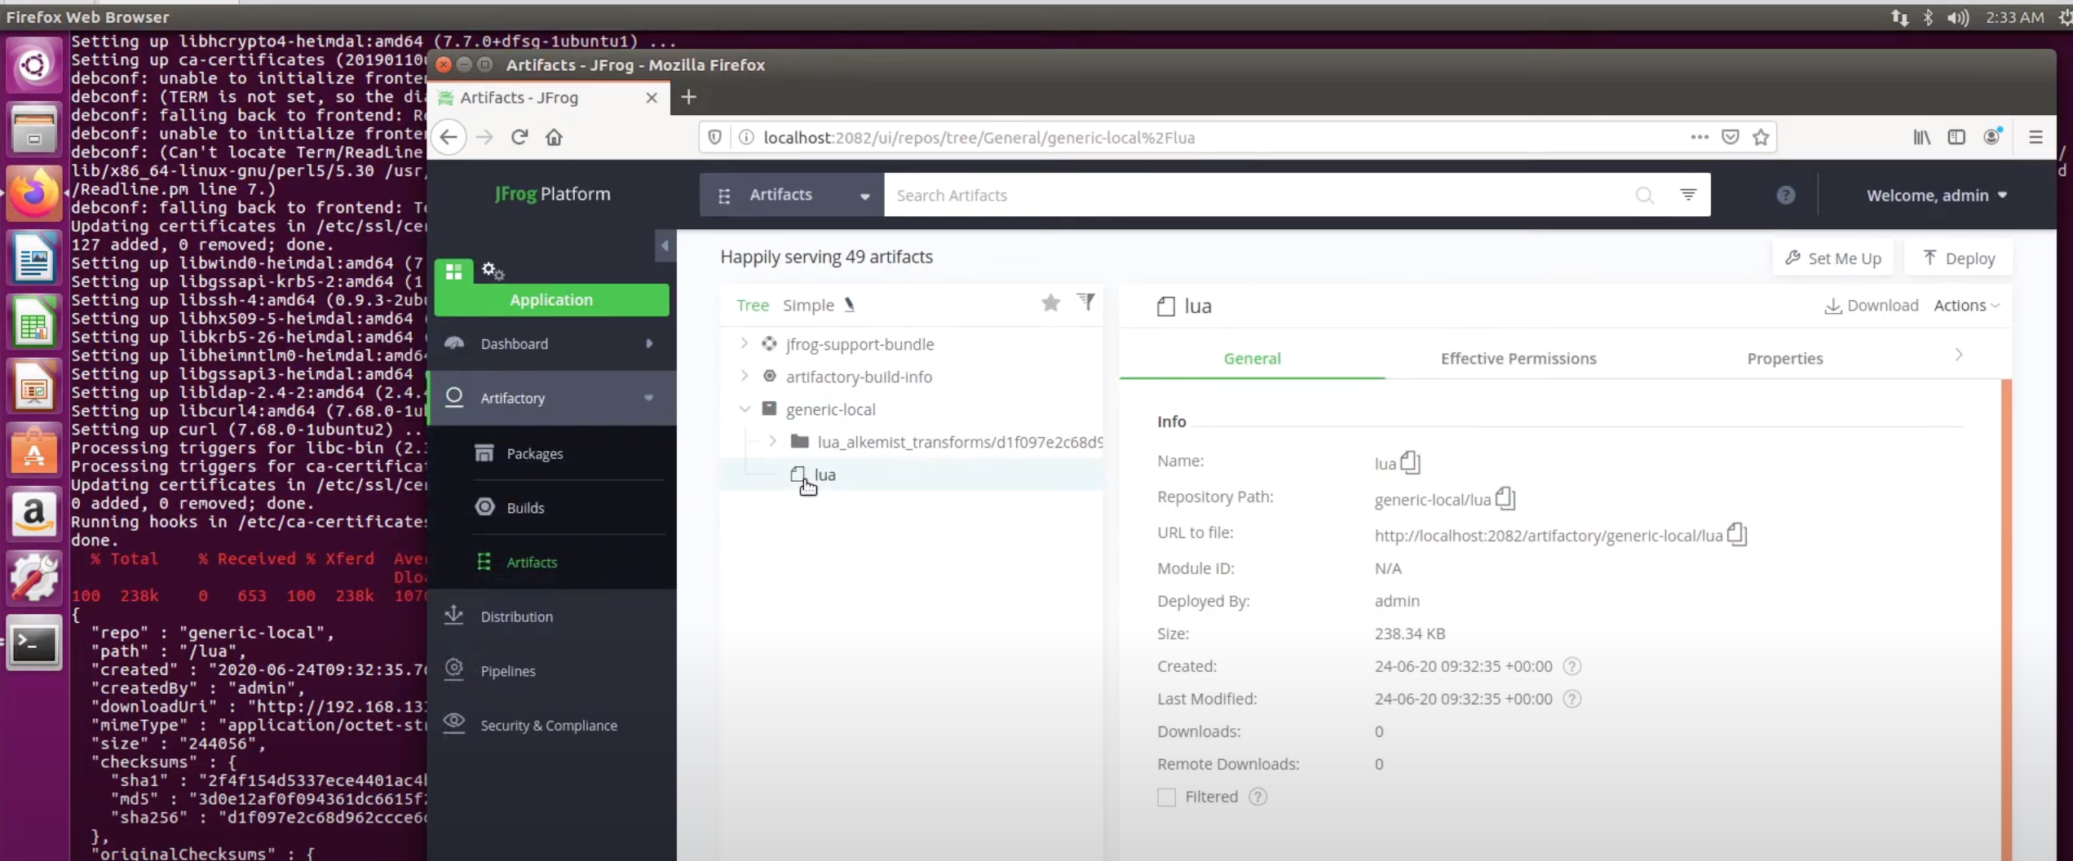Screen dimensions: 2073x861
Task: Open the tree filter funnel icon
Action: 1086,302
